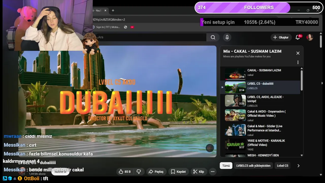This screenshot has width=325, height=183.
Task: Click the miniplayer circle icon on the video
Action: 210,148
